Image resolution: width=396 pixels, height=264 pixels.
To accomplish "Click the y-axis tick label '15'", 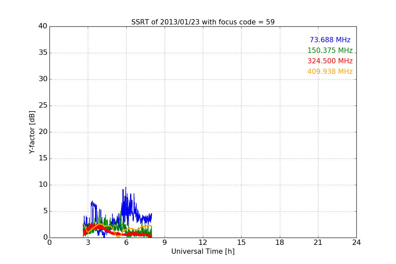I will coord(43,158).
